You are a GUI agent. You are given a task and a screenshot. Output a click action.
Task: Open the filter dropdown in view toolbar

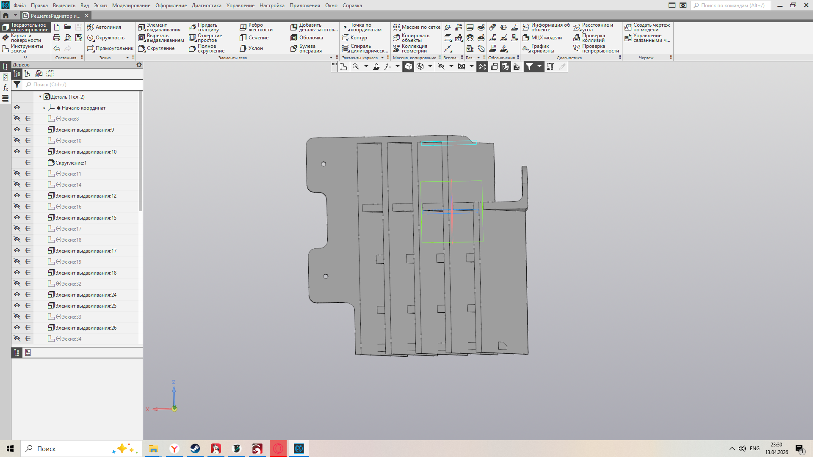[x=539, y=66]
